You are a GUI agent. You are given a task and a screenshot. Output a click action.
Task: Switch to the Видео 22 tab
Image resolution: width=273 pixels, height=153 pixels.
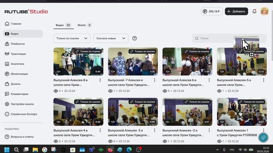pyautogui.click(x=64, y=25)
